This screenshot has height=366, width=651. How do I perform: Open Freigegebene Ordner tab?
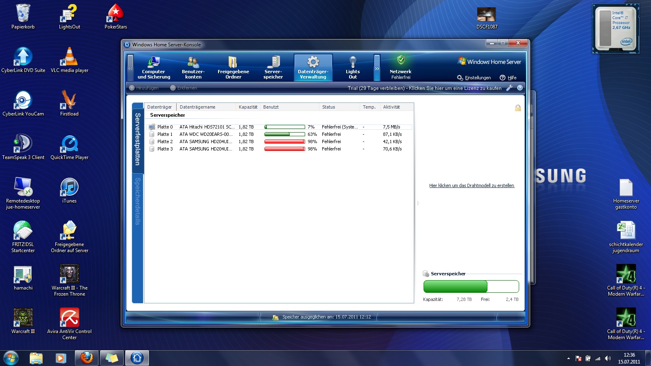click(233, 68)
